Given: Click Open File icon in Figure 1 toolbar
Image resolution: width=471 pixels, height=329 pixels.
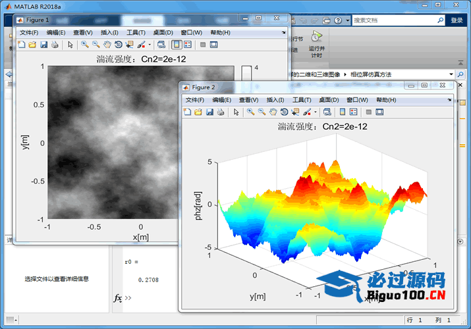Looking at the screenshot, I should coord(32,45).
